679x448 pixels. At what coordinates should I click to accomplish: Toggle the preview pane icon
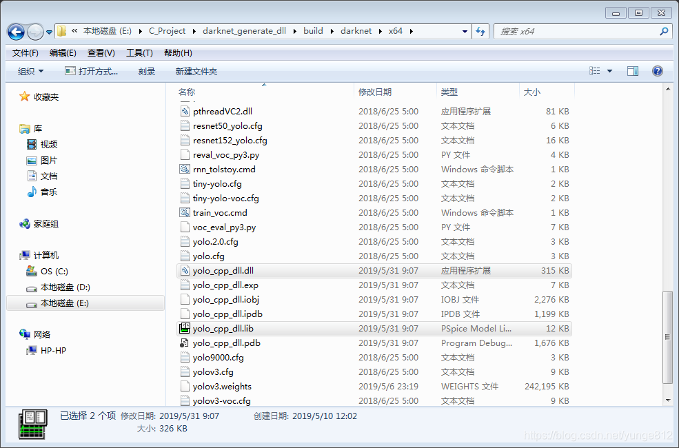(633, 71)
